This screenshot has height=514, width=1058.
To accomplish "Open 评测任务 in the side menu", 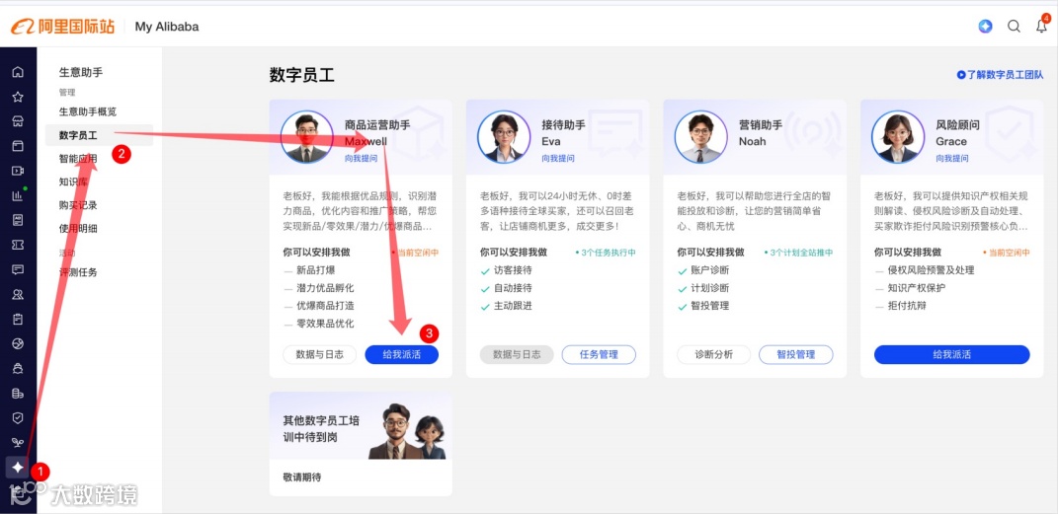I will tap(78, 273).
